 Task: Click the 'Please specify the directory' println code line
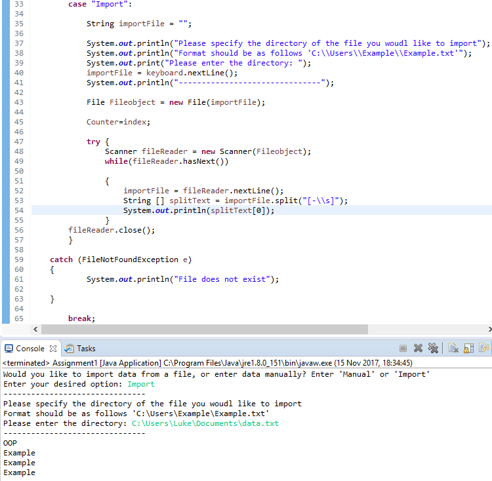tap(288, 43)
